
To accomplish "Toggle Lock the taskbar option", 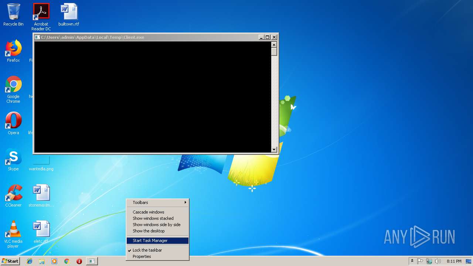I will [157, 250].
